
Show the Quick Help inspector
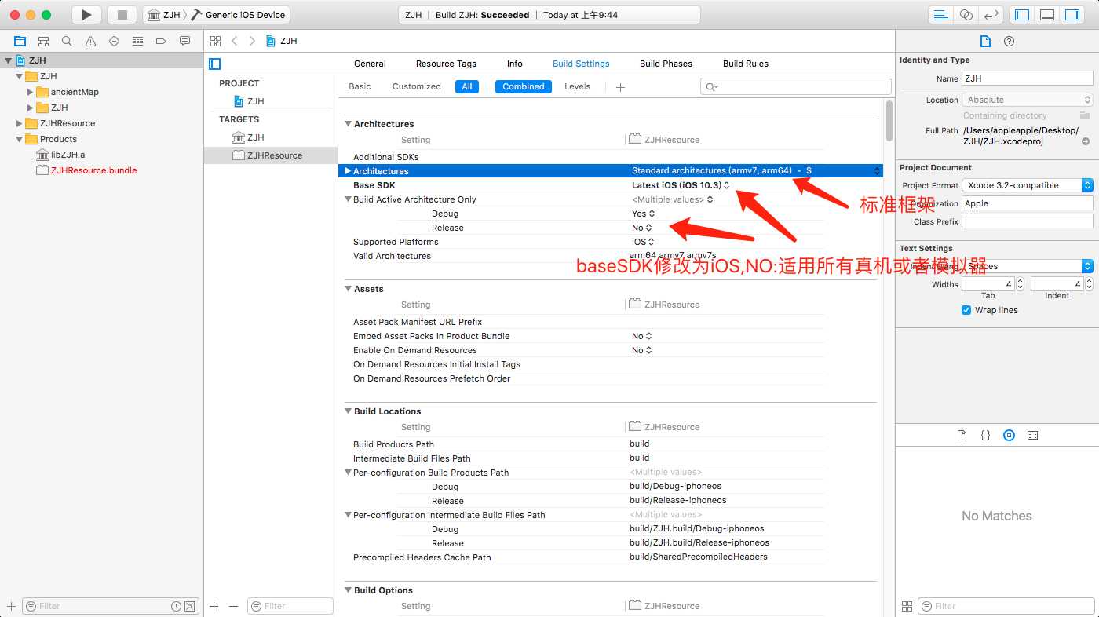tap(1010, 42)
